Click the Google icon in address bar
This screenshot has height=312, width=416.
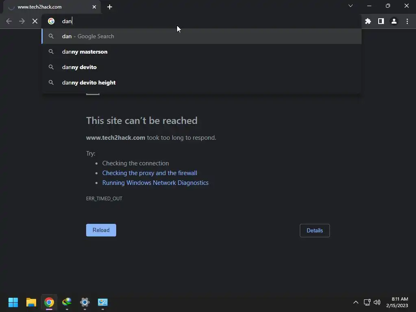point(51,21)
